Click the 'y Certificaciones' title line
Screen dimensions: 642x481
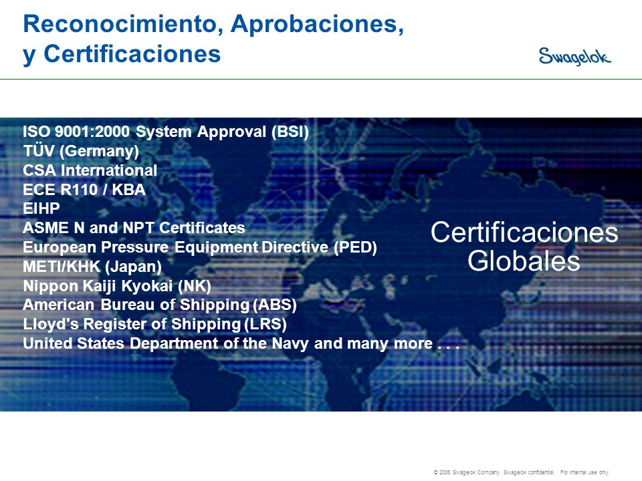122,55
